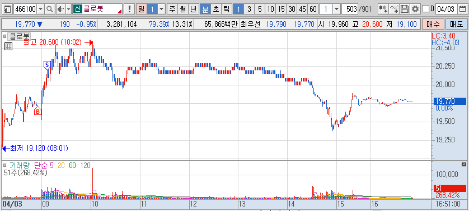469x211 pixels.
Task: Click the stock code field 466100
Action: (x=25, y=9)
